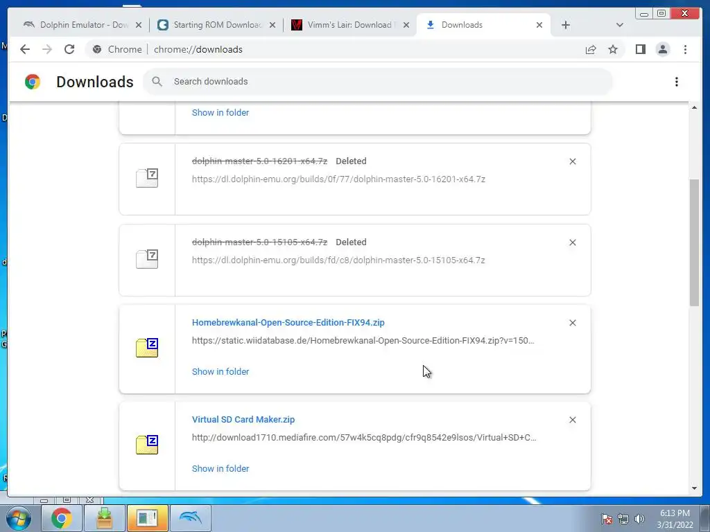Viewport: 710px width, 532px height.
Task: Open the volume speaker tray icon
Action: pos(640,519)
